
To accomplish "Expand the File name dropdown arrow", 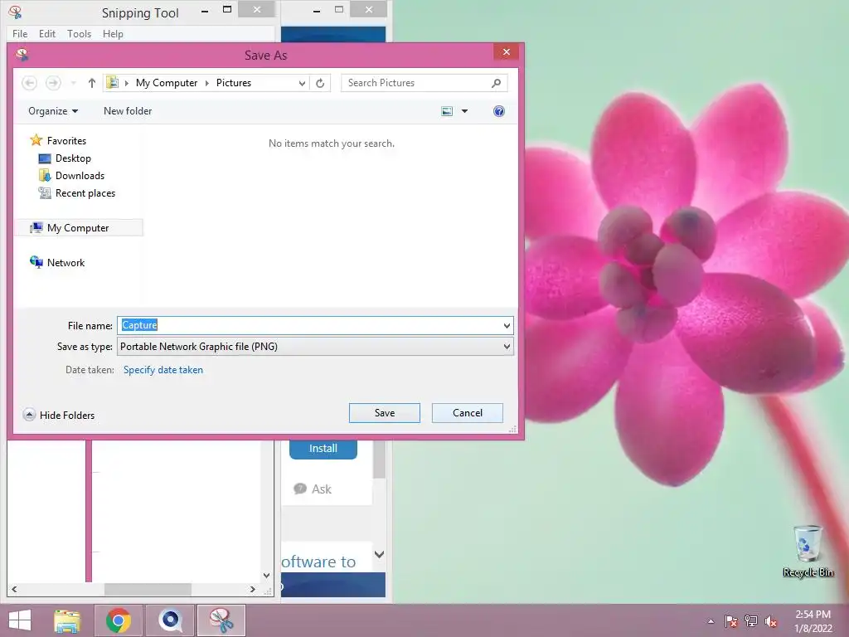I will coord(507,325).
